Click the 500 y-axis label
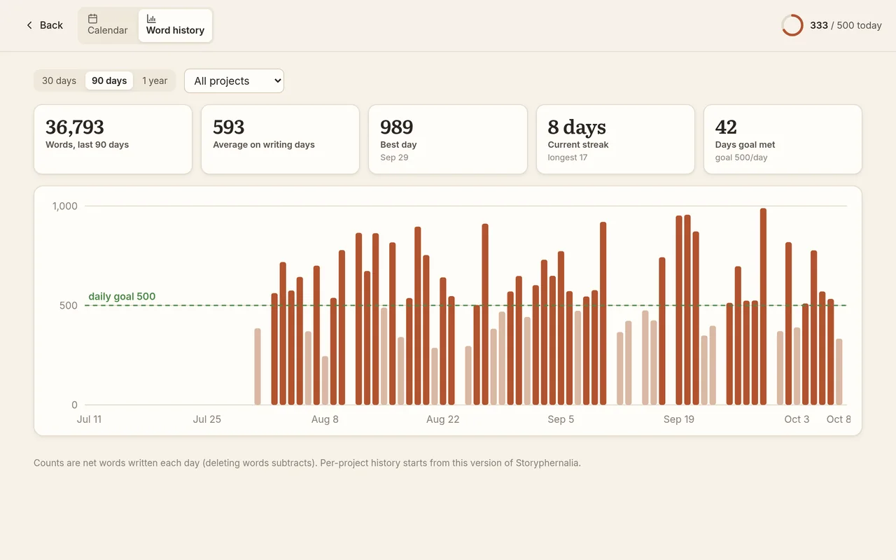 click(69, 305)
